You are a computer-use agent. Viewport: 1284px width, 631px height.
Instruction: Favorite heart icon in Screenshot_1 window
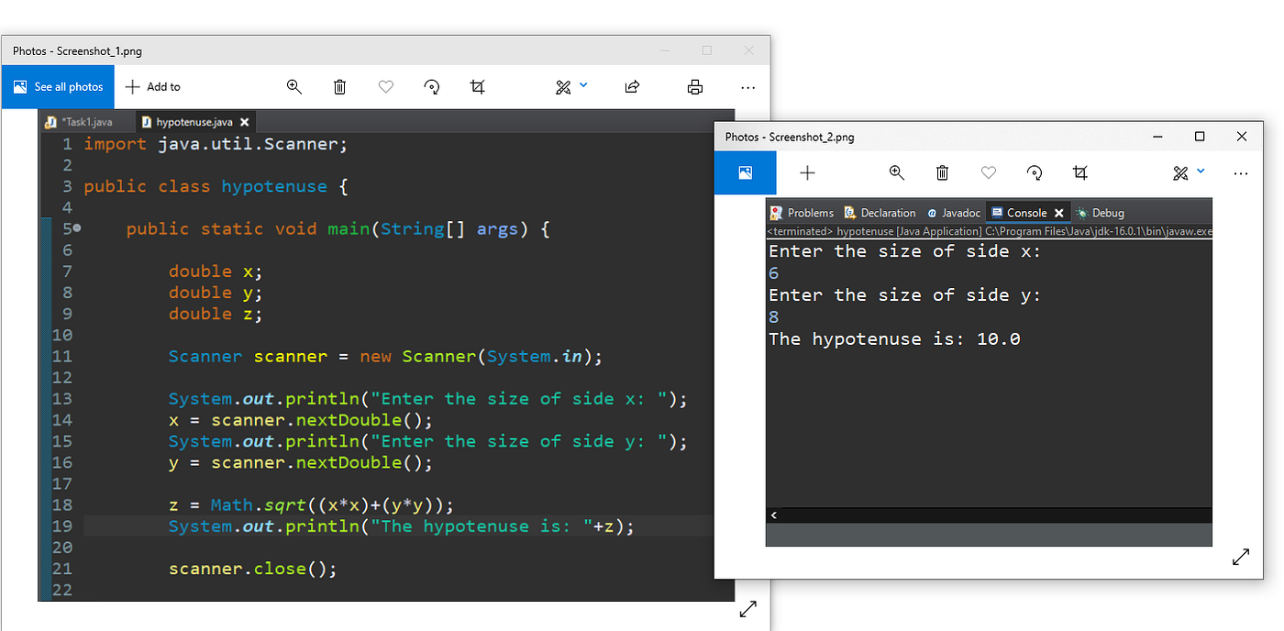click(386, 87)
